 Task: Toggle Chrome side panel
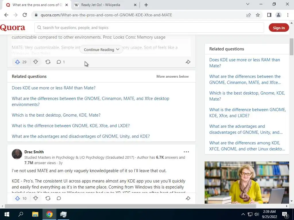pyautogui.click(x=269, y=15)
